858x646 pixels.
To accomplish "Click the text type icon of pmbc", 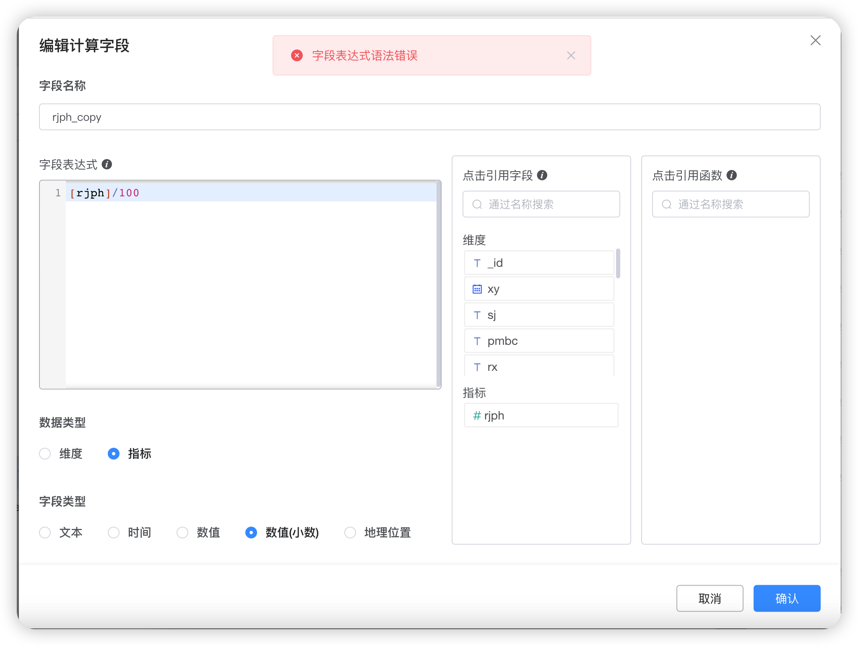I will click(x=477, y=341).
